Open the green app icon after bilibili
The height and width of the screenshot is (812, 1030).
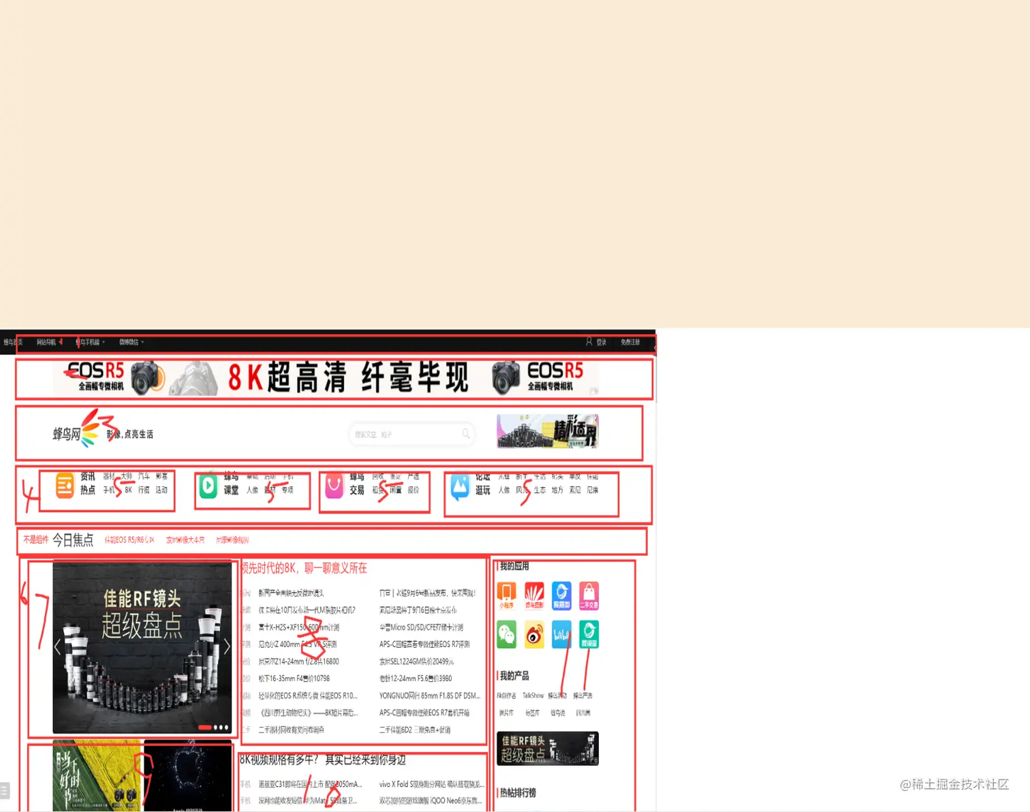(589, 634)
